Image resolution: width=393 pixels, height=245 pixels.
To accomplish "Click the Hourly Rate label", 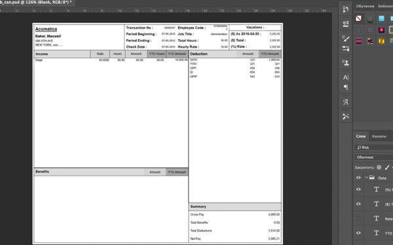I will [x=188, y=47].
